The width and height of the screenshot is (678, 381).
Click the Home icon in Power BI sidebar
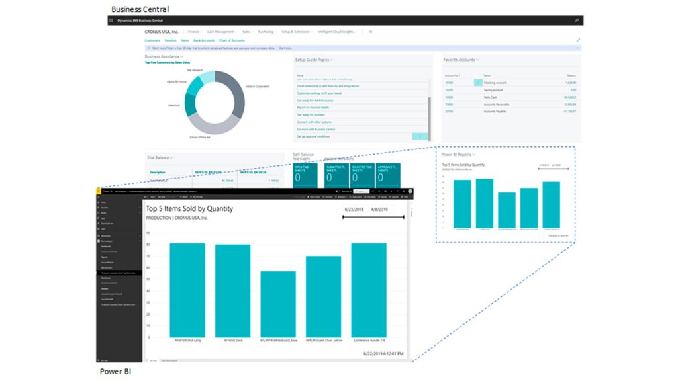(99, 202)
